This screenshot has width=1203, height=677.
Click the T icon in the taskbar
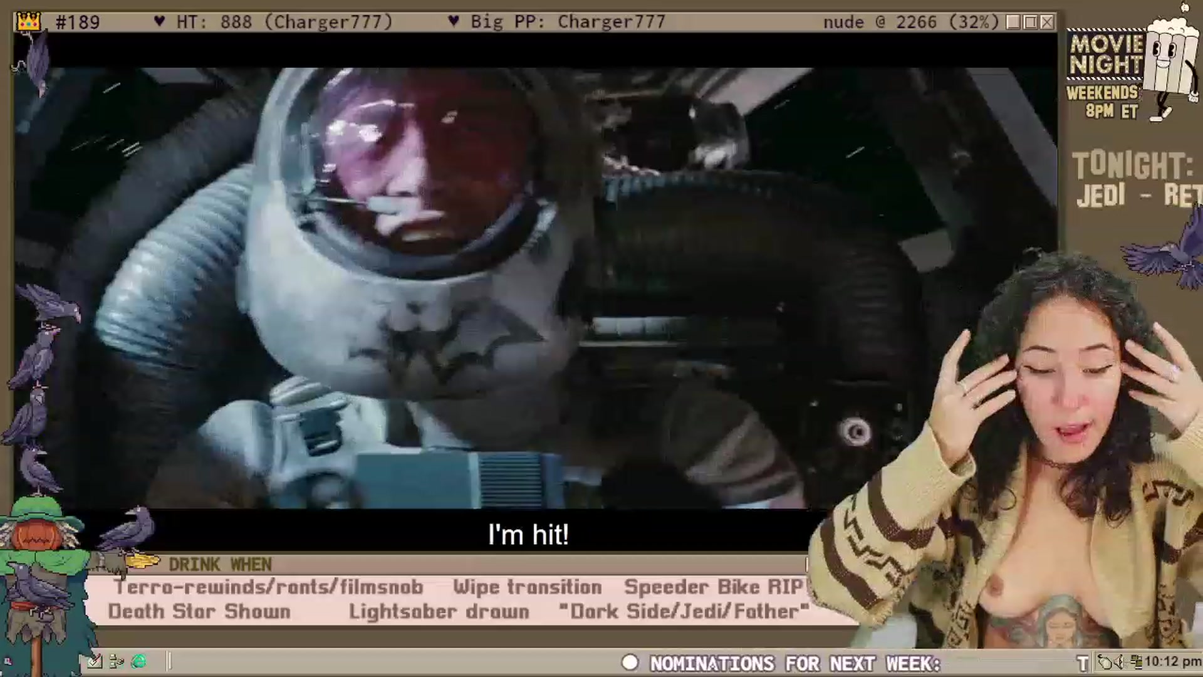click(1082, 663)
